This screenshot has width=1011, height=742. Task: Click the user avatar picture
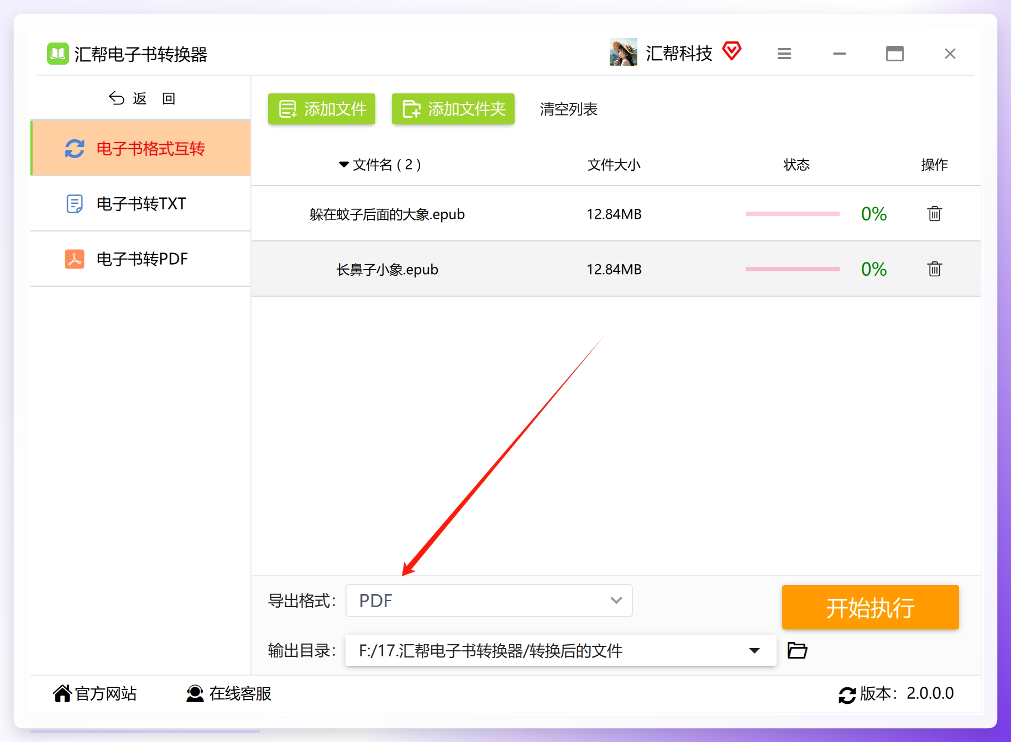point(623,52)
